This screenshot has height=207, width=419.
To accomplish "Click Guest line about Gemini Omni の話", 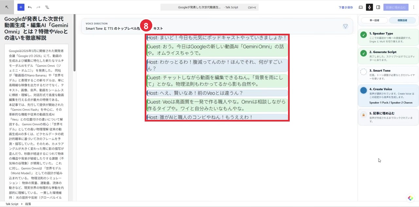I will point(217,50).
